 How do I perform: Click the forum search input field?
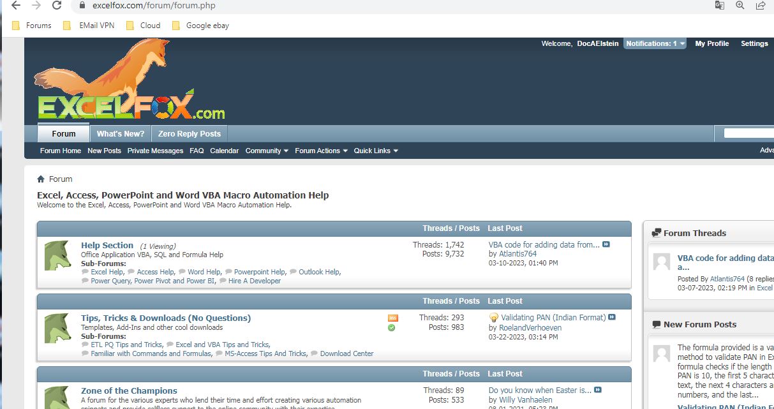[x=748, y=133]
